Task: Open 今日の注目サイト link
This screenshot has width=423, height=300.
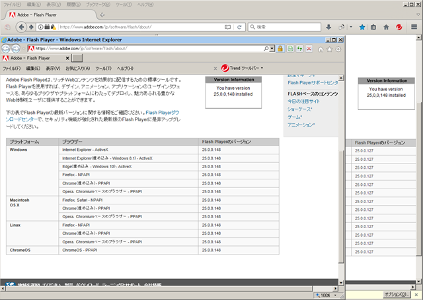Action: tap(303, 101)
